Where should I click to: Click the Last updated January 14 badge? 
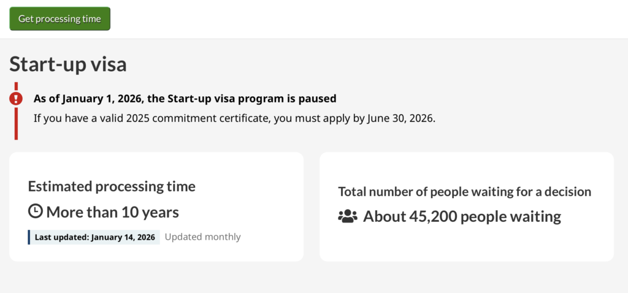point(94,237)
